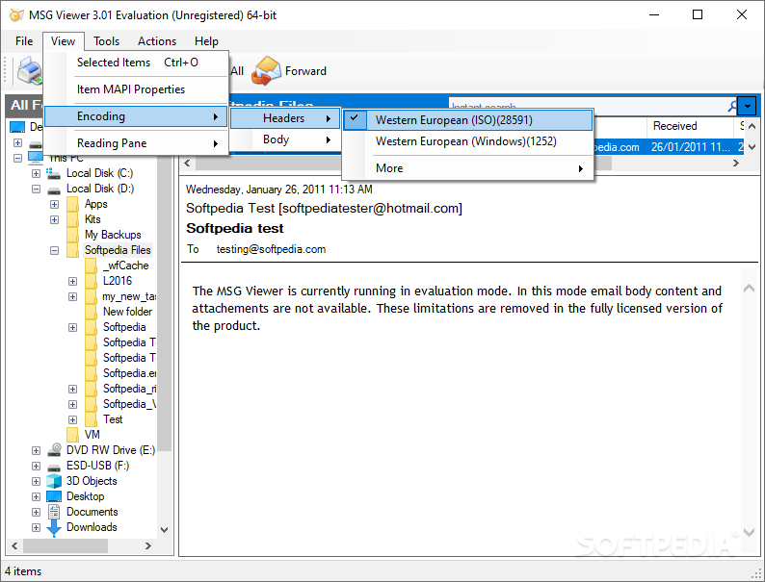The height and width of the screenshot is (582, 765).
Task: Click the L2016 folder icon
Action: (91, 281)
